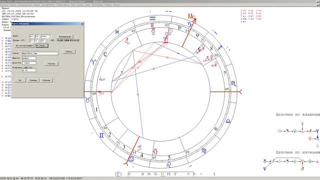
Task: Click the hour field in time row
Action: (31, 40)
